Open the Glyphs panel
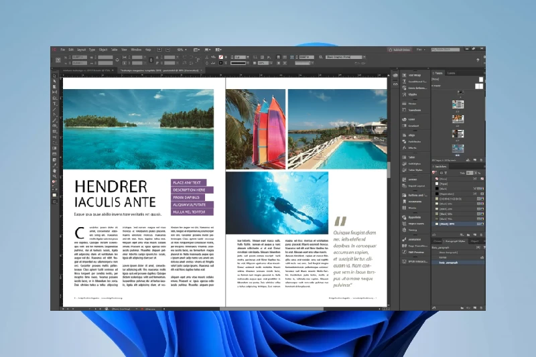The image size is (536, 357). click(413, 94)
